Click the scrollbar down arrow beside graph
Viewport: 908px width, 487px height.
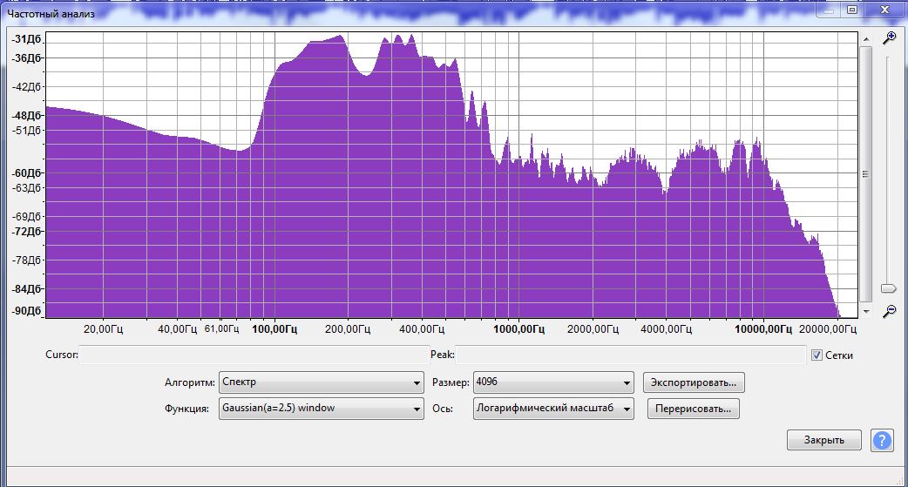[x=865, y=311]
